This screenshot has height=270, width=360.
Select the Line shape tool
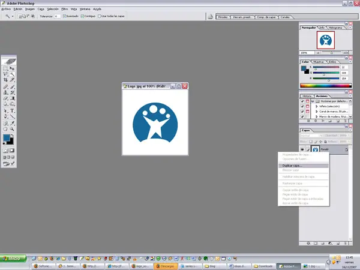pos(12,116)
